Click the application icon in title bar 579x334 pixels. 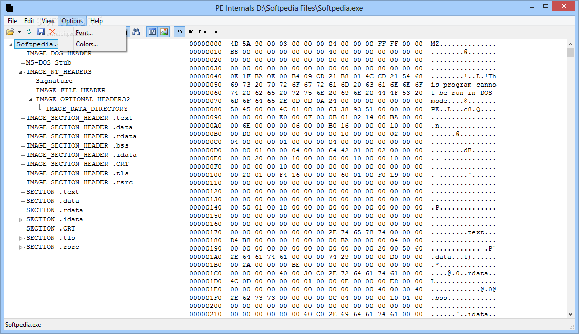tap(9, 7)
